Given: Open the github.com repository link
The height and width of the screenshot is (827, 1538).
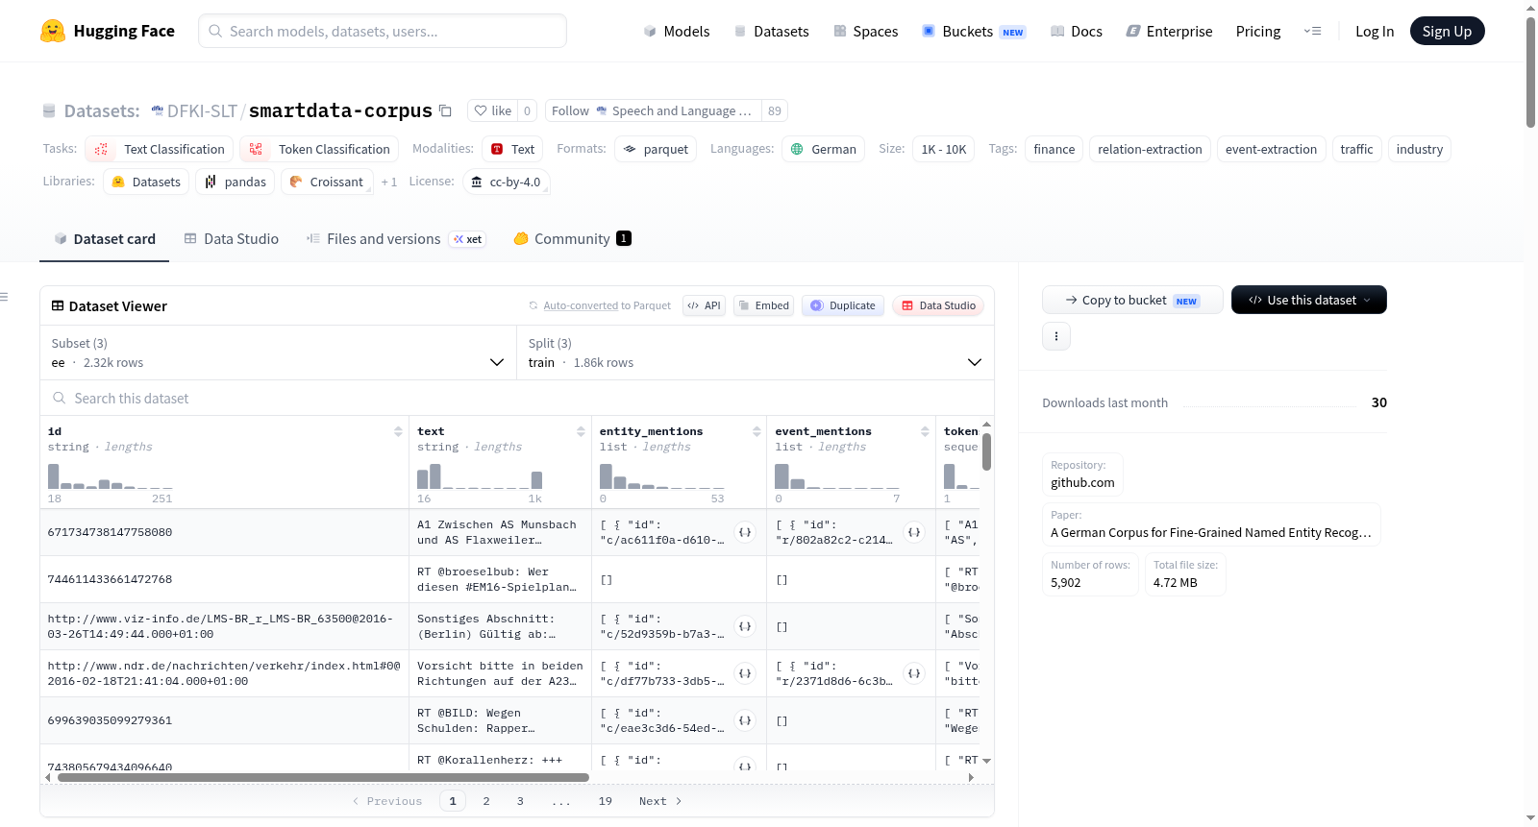Looking at the screenshot, I should 1082,474.
